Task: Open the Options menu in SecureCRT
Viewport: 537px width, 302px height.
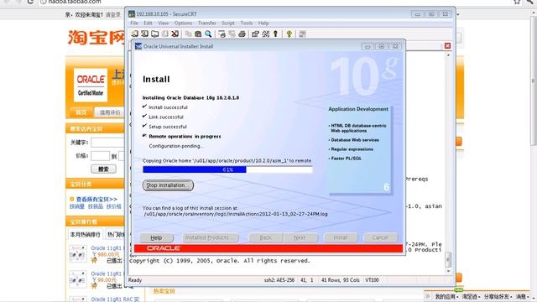Action: (x=183, y=23)
